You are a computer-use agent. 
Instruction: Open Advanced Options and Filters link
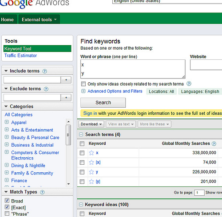115,91
